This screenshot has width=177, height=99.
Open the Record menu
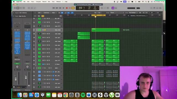(44, 2)
